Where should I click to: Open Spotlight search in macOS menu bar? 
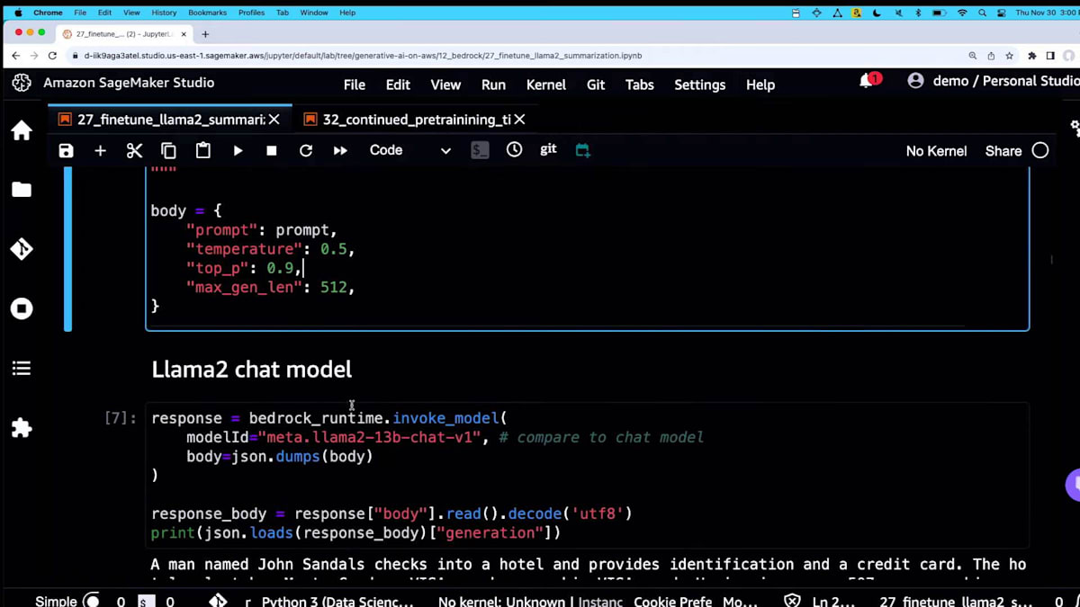click(x=981, y=13)
